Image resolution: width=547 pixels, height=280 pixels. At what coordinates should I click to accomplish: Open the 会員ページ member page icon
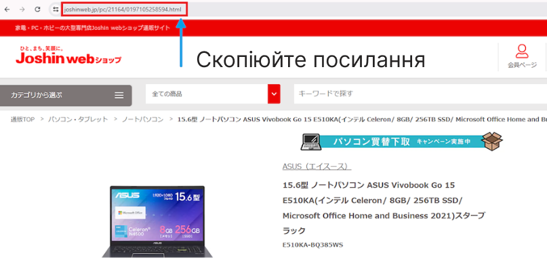pyautogui.click(x=522, y=56)
